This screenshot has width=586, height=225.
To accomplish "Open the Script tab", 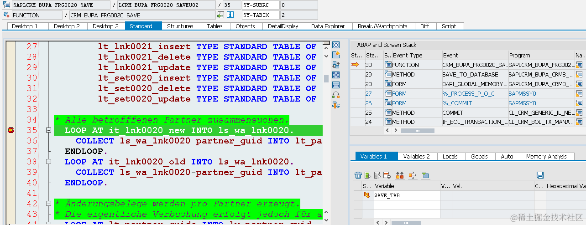I will point(449,26).
